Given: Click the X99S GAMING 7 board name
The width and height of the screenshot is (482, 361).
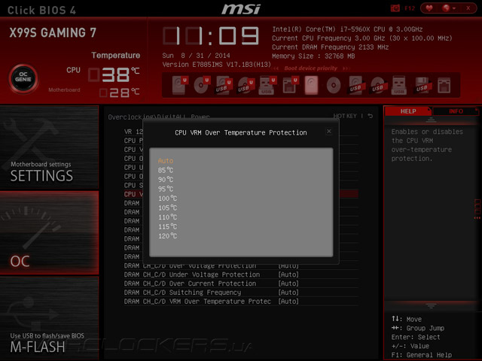Looking at the screenshot, I should [x=53, y=32].
